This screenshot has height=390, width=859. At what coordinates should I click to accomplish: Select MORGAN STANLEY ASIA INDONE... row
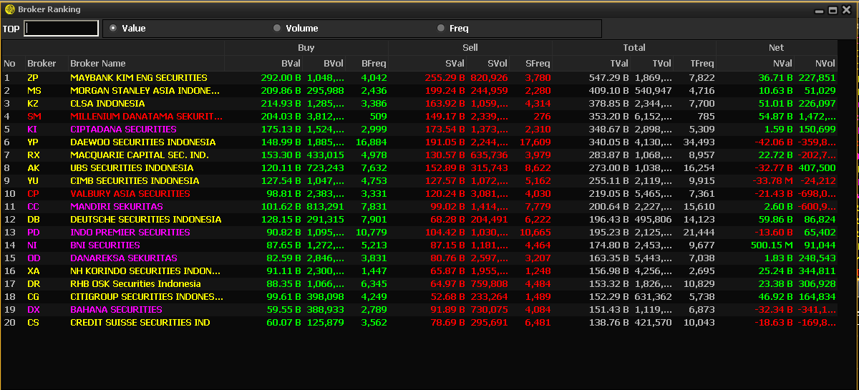419,90
